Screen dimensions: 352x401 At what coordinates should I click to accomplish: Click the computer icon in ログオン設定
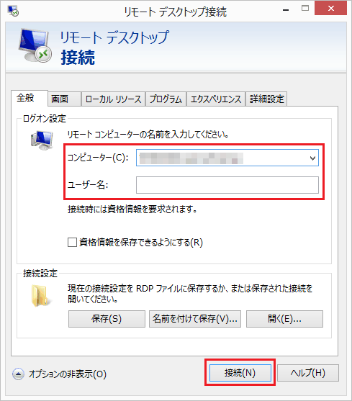pyautogui.click(x=42, y=140)
